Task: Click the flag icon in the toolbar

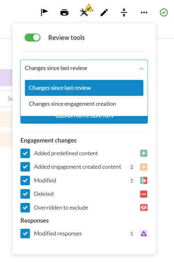Action: click(x=44, y=12)
